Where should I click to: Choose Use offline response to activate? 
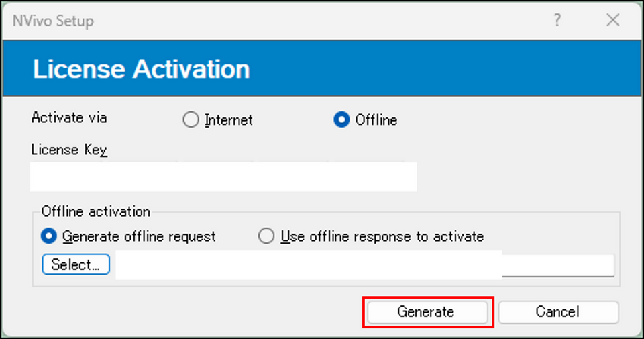click(x=266, y=236)
